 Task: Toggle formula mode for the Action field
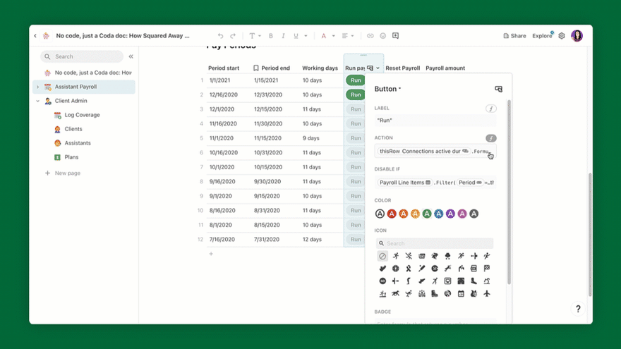(490, 138)
